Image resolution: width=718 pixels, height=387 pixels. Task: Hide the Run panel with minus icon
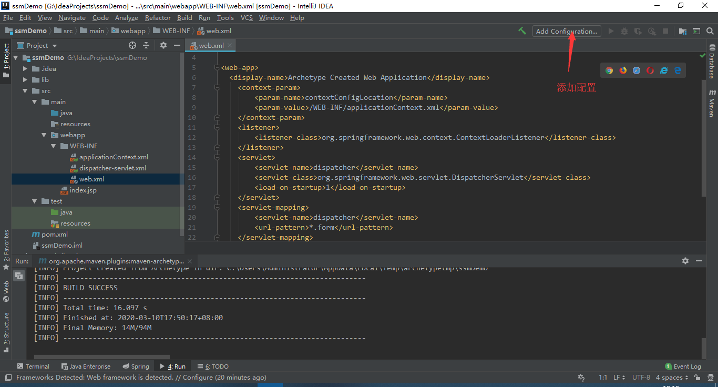(699, 261)
